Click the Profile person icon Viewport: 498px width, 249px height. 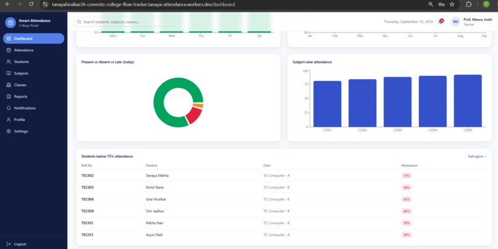click(9, 120)
